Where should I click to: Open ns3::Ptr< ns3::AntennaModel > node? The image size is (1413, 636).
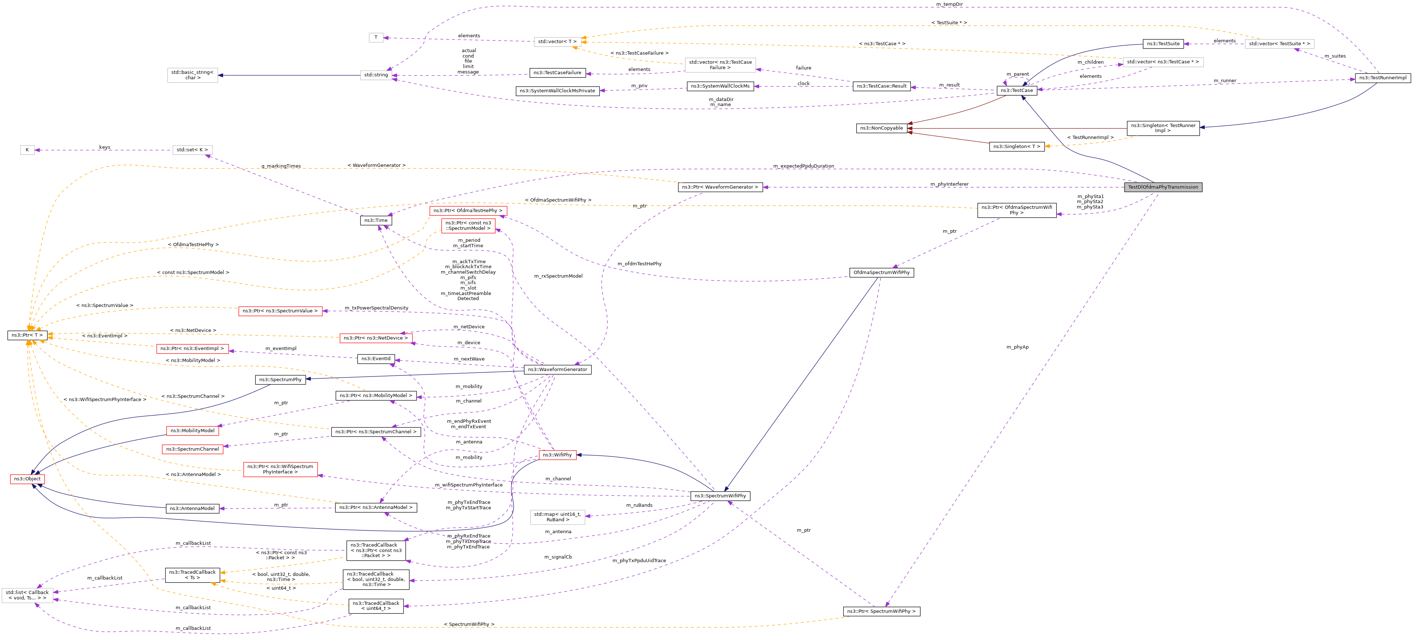click(x=376, y=508)
